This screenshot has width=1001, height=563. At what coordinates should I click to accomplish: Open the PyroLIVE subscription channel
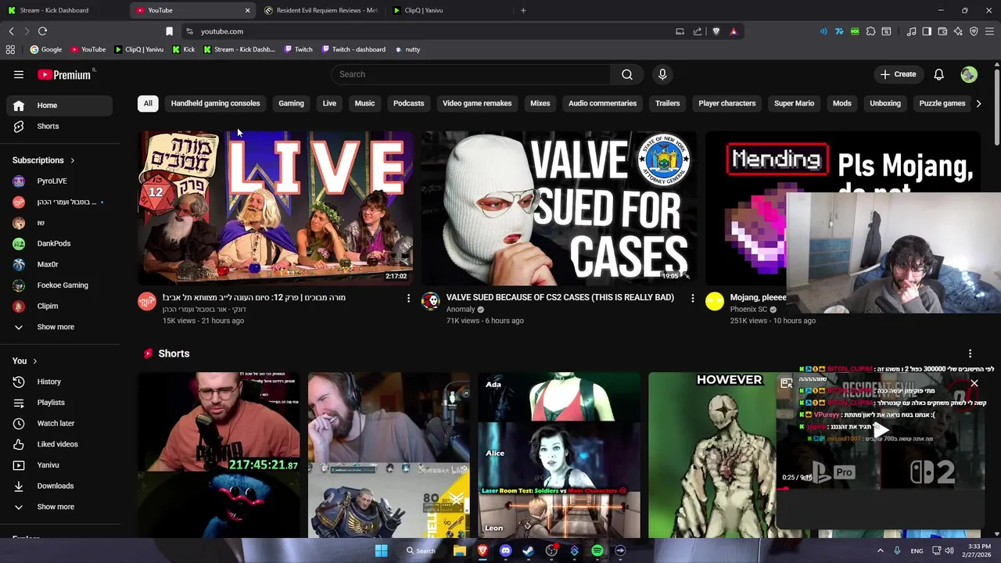[x=59, y=181]
